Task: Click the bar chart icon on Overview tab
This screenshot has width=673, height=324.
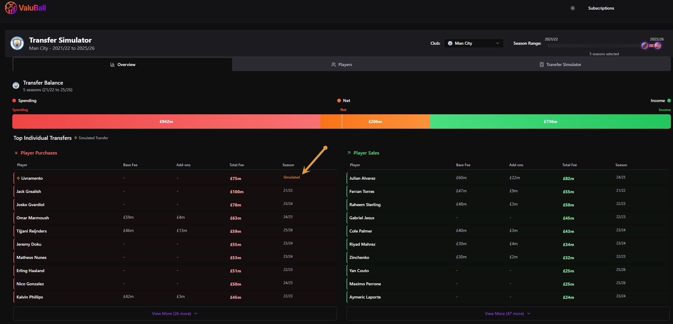Action: pos(113,64)
